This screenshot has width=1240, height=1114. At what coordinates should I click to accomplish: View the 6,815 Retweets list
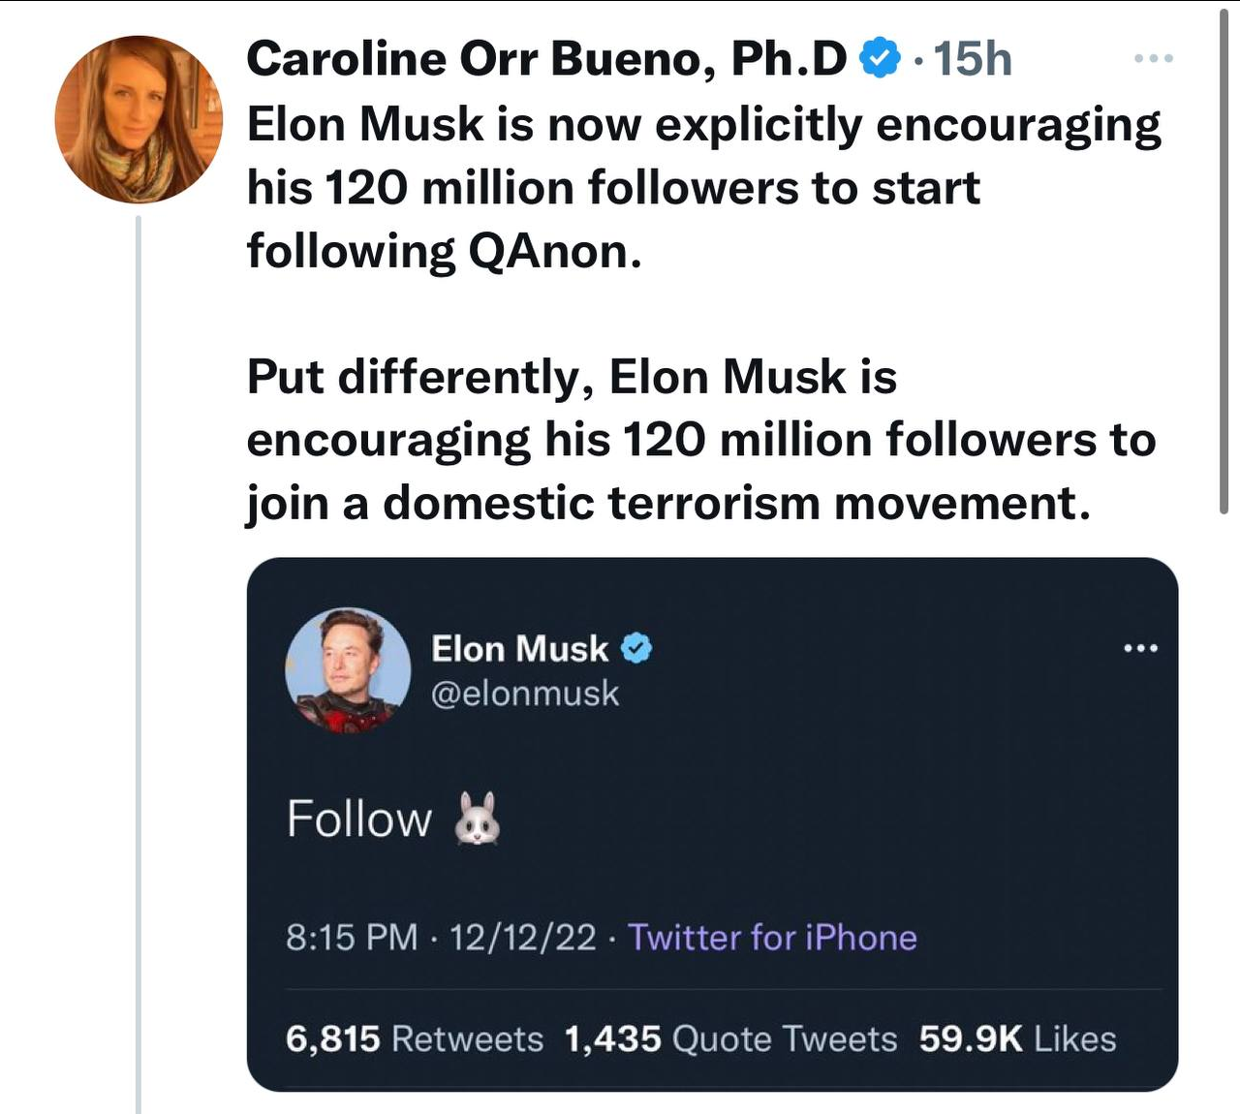coord(415,1039)
